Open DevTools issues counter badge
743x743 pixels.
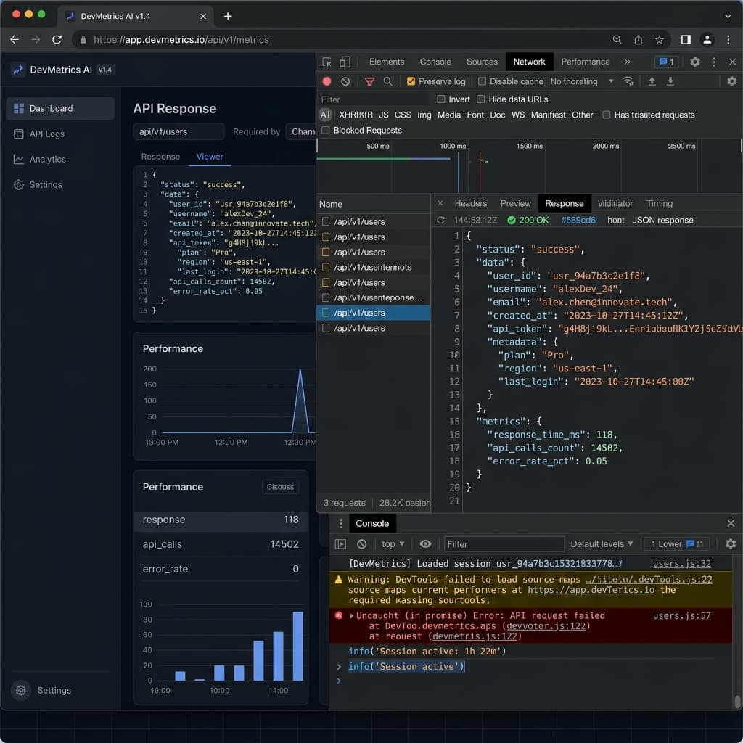click(666, 62)
